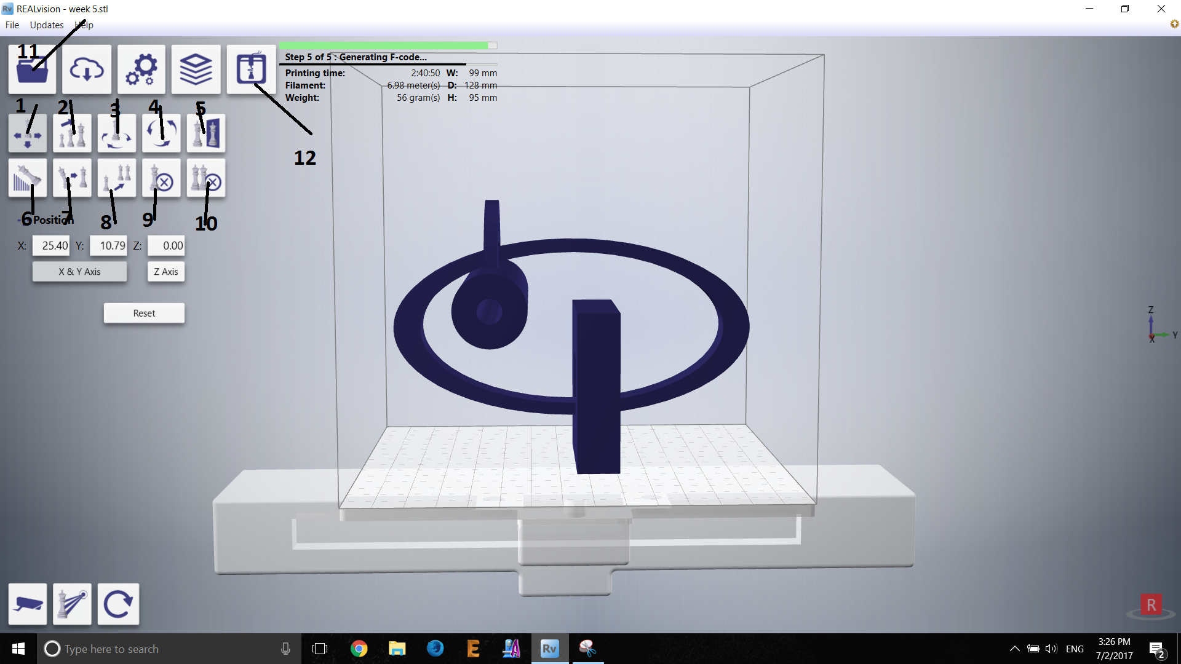Open the Action Center notifications

tap(1156, 649)
